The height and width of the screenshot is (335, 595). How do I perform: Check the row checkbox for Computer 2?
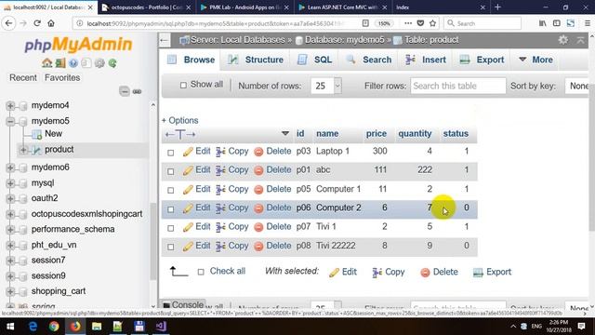pos(171,208)
